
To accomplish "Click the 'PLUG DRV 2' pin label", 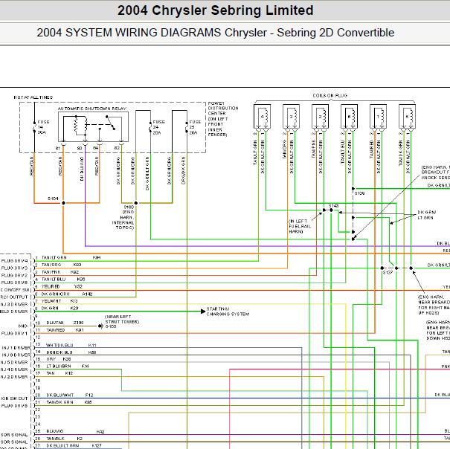I will (14, 276).
